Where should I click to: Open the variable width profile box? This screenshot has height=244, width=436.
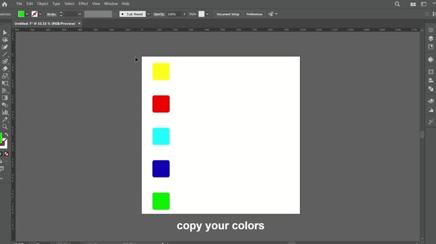pos(98,14)
